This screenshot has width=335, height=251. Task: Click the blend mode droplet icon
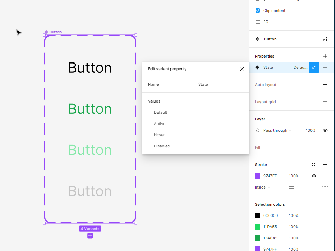click(x=258, y=130)
